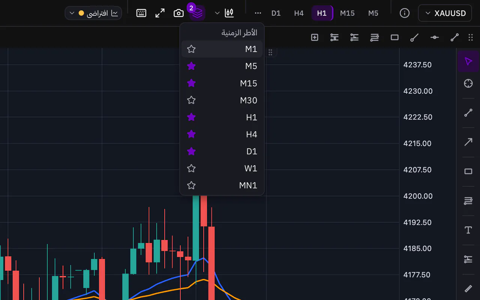
Task: Open candlestick chart type icon
Action: click(229, 13)
